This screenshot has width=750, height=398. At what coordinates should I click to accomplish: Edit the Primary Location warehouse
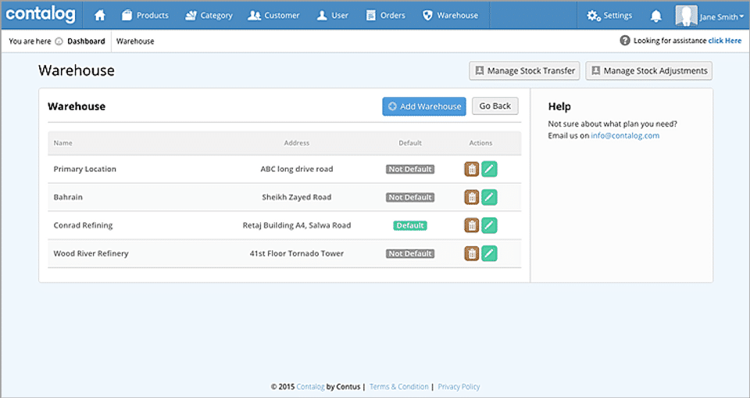pos(489,169)
